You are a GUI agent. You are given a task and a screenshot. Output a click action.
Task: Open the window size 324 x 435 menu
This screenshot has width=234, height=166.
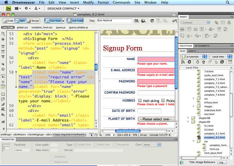point(124,135)
